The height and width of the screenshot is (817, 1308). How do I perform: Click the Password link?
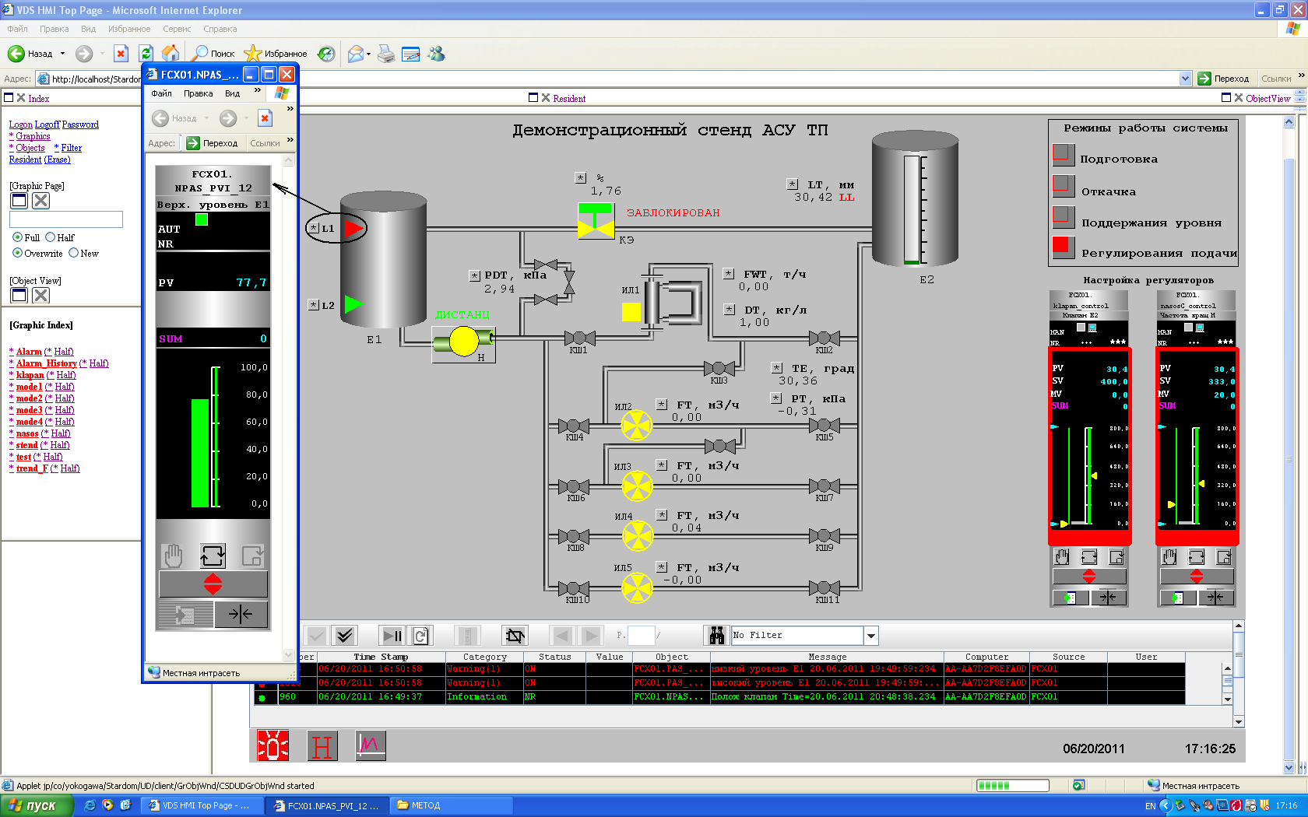80,124
